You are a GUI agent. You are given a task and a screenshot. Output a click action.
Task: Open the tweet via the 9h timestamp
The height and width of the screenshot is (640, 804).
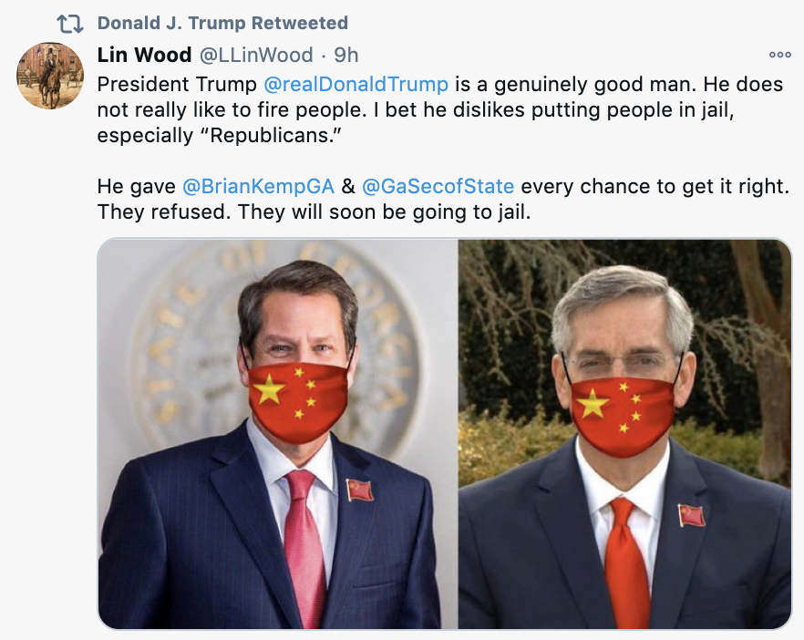pos(346,56)
